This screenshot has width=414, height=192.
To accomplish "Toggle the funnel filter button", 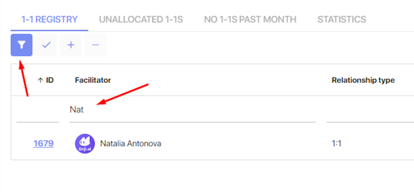I will pos(22,45).
